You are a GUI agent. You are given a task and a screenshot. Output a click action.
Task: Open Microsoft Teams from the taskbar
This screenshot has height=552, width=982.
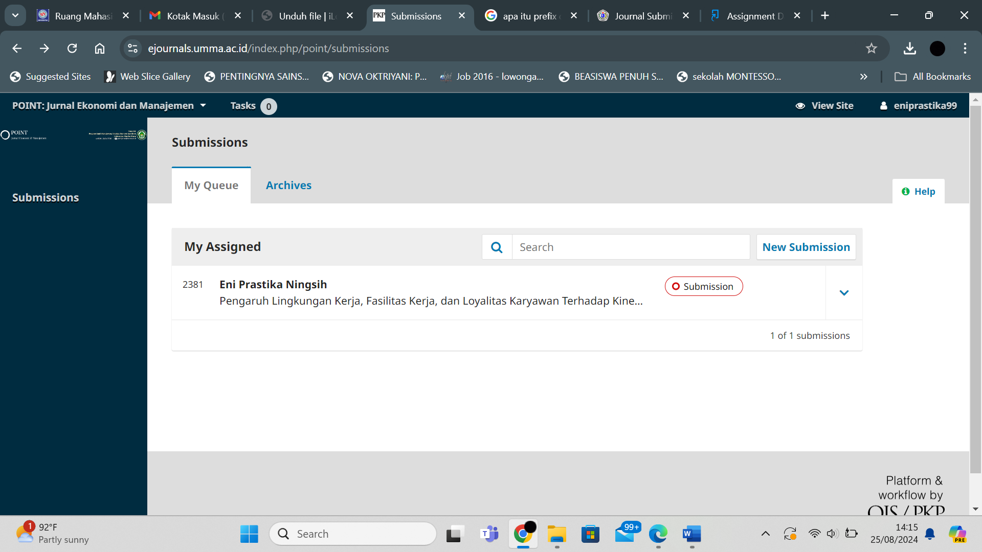coord(489,534)
